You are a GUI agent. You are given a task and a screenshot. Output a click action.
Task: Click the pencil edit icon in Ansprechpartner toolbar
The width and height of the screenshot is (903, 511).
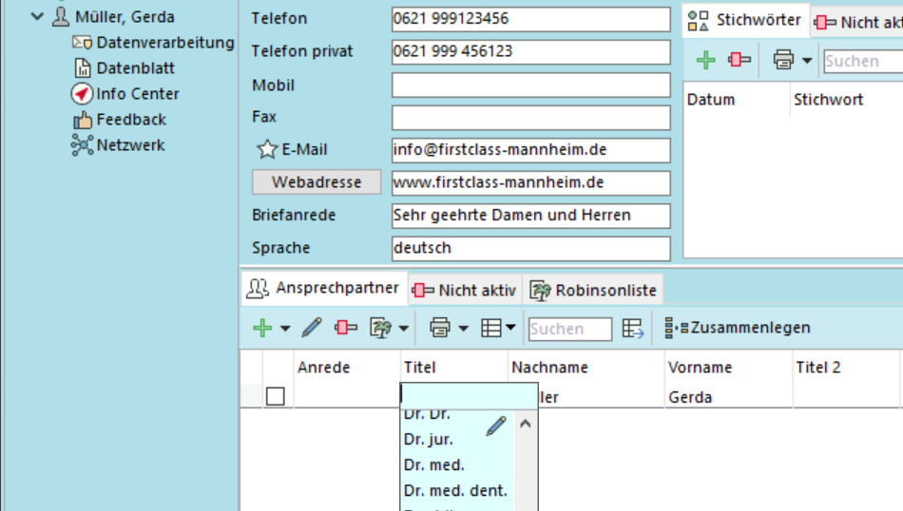(312, 328)
